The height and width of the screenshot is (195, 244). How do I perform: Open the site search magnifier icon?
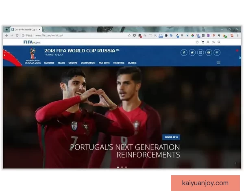coord(219,42)
